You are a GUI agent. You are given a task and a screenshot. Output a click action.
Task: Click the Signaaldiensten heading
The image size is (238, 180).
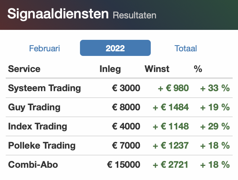(58, 14)
